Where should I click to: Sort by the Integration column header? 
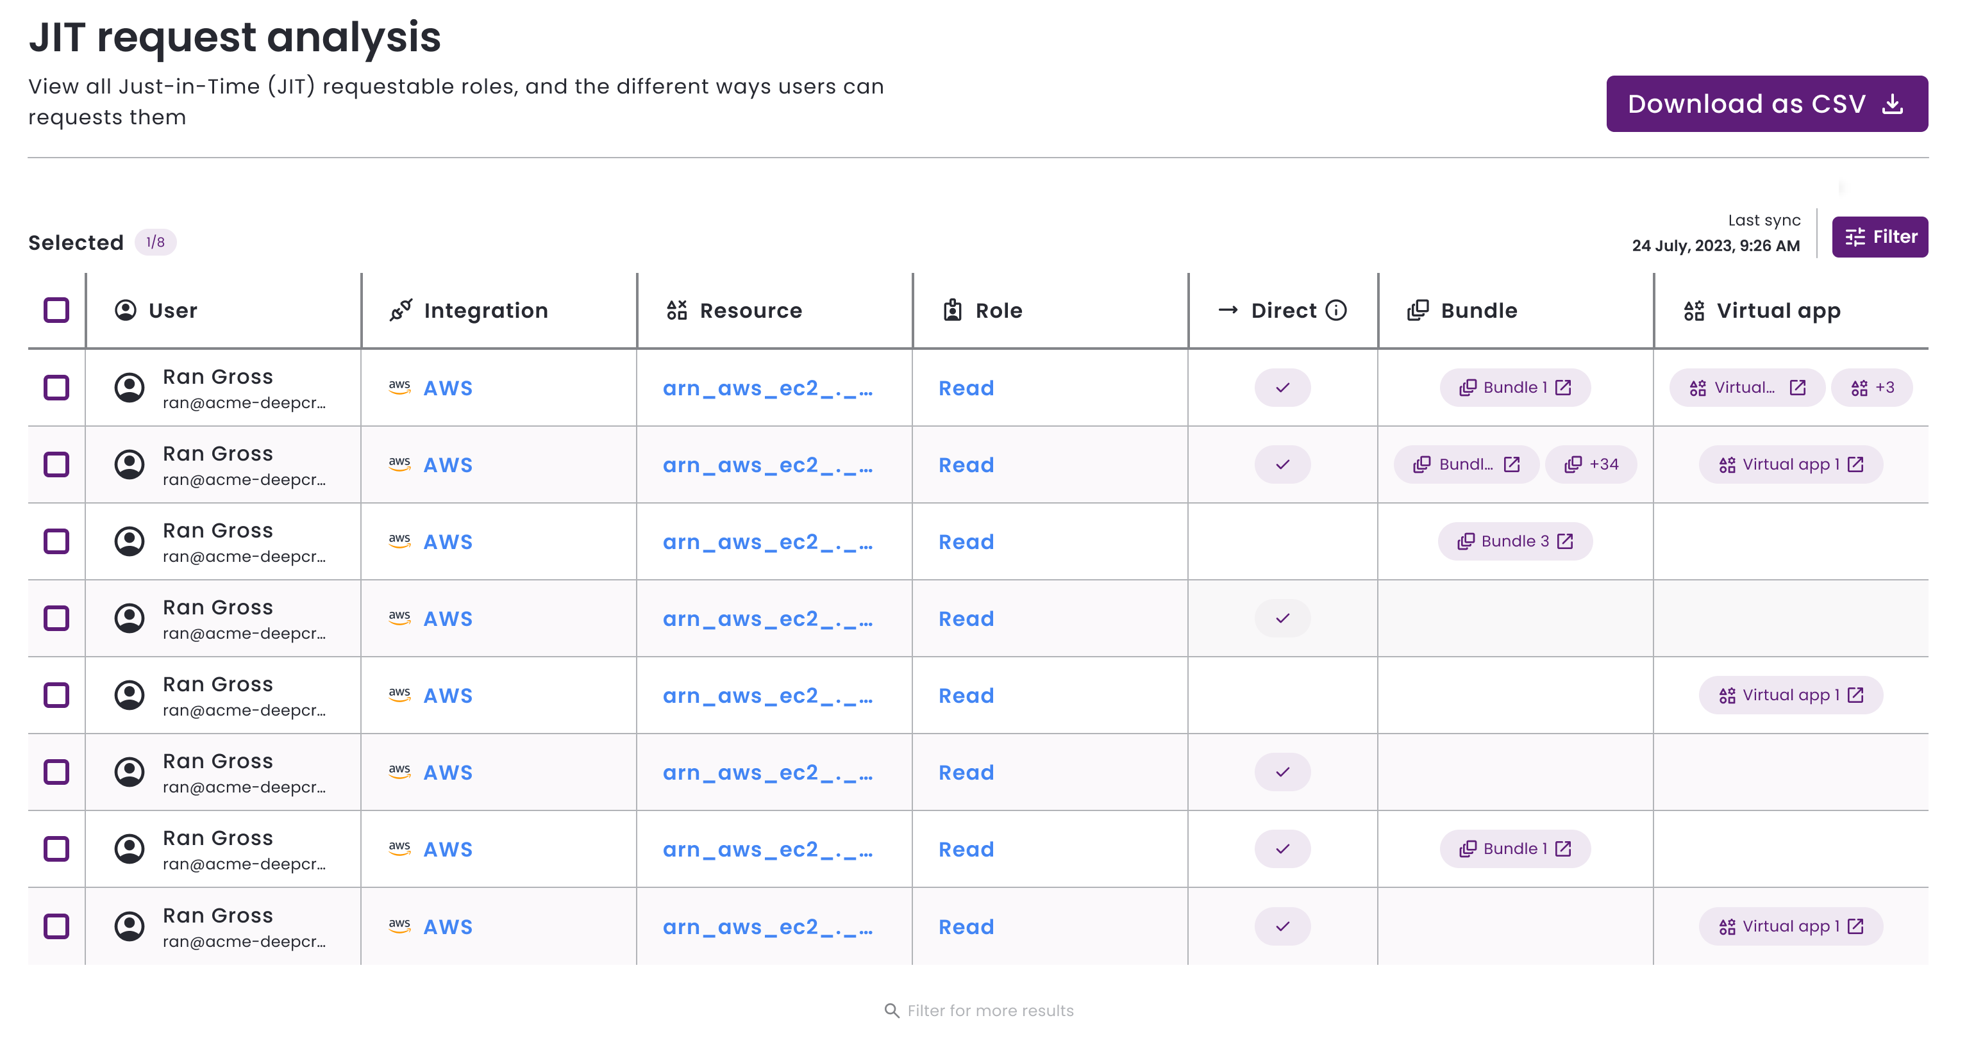click(x=485, y=311)
